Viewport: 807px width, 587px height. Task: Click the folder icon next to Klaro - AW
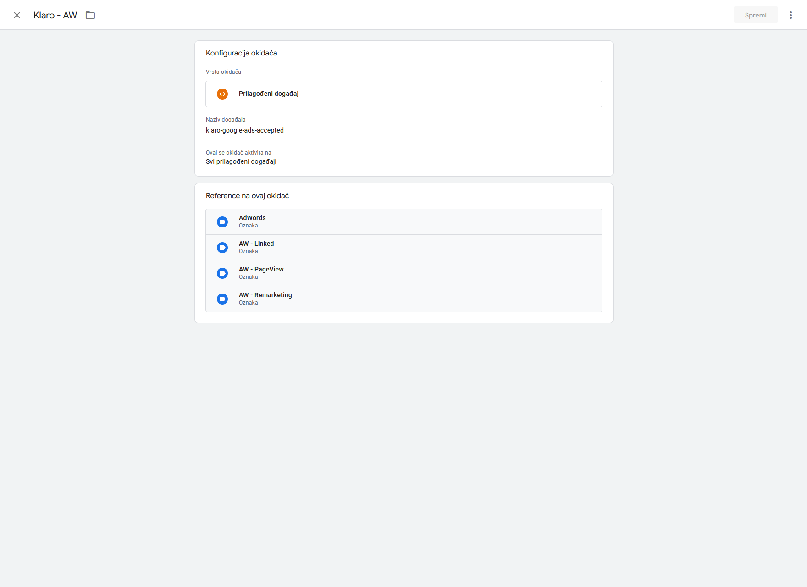pos(90,15)
